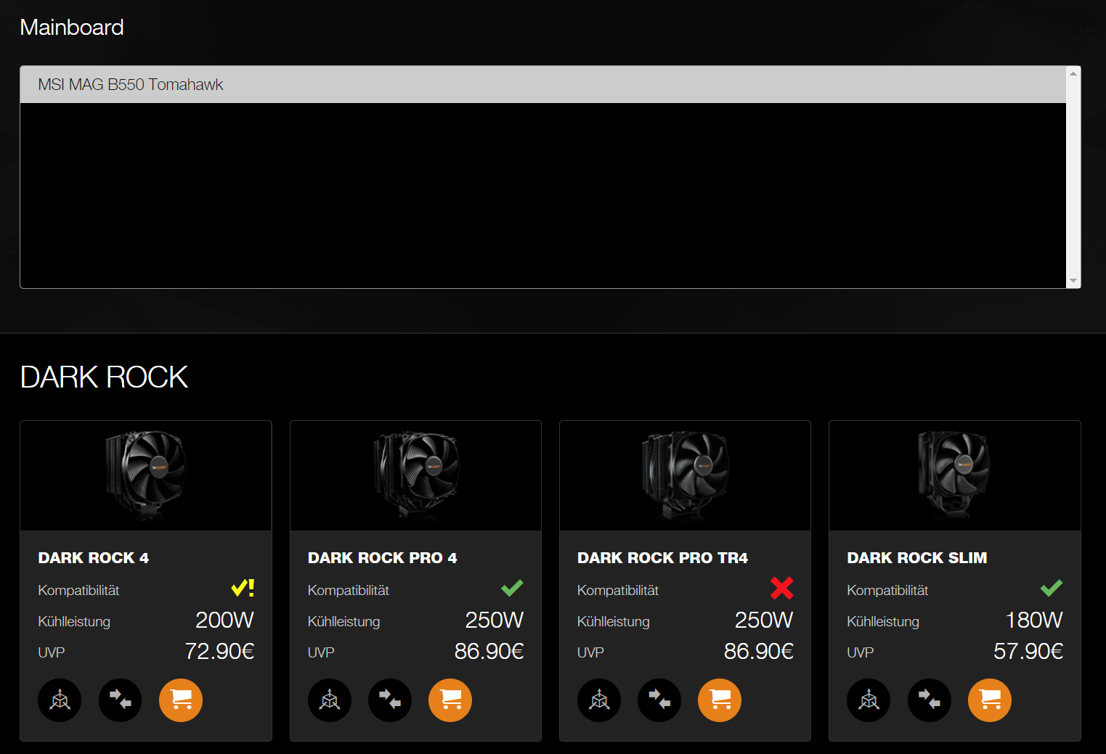This screenshot has height=754, width=1106.
Task: Click the 250W cooling value of Dark Rock Pro 4
Action: (494, 620)
